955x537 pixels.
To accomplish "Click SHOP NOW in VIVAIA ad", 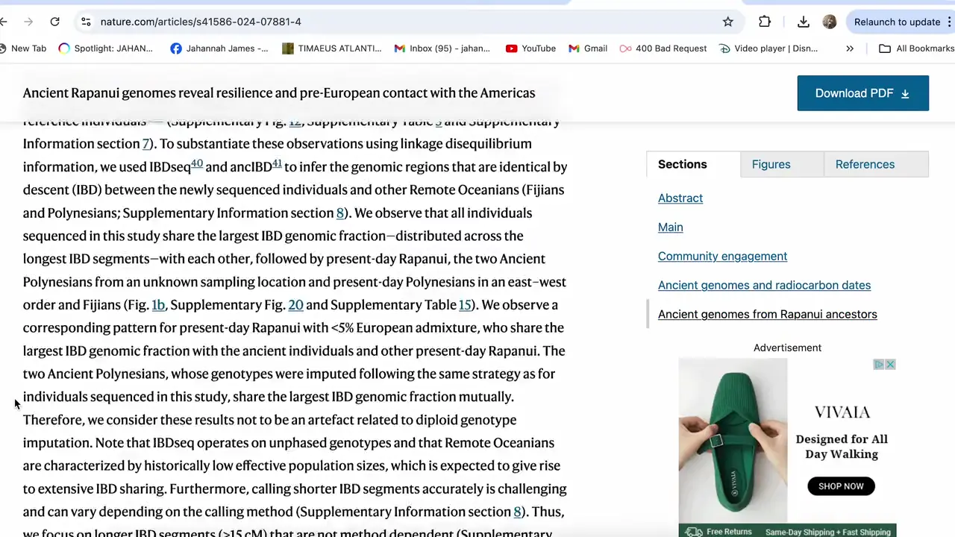I will point(841,486).
